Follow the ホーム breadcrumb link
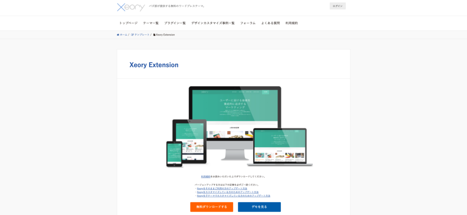The image size is (467, 215). (124, 35)
